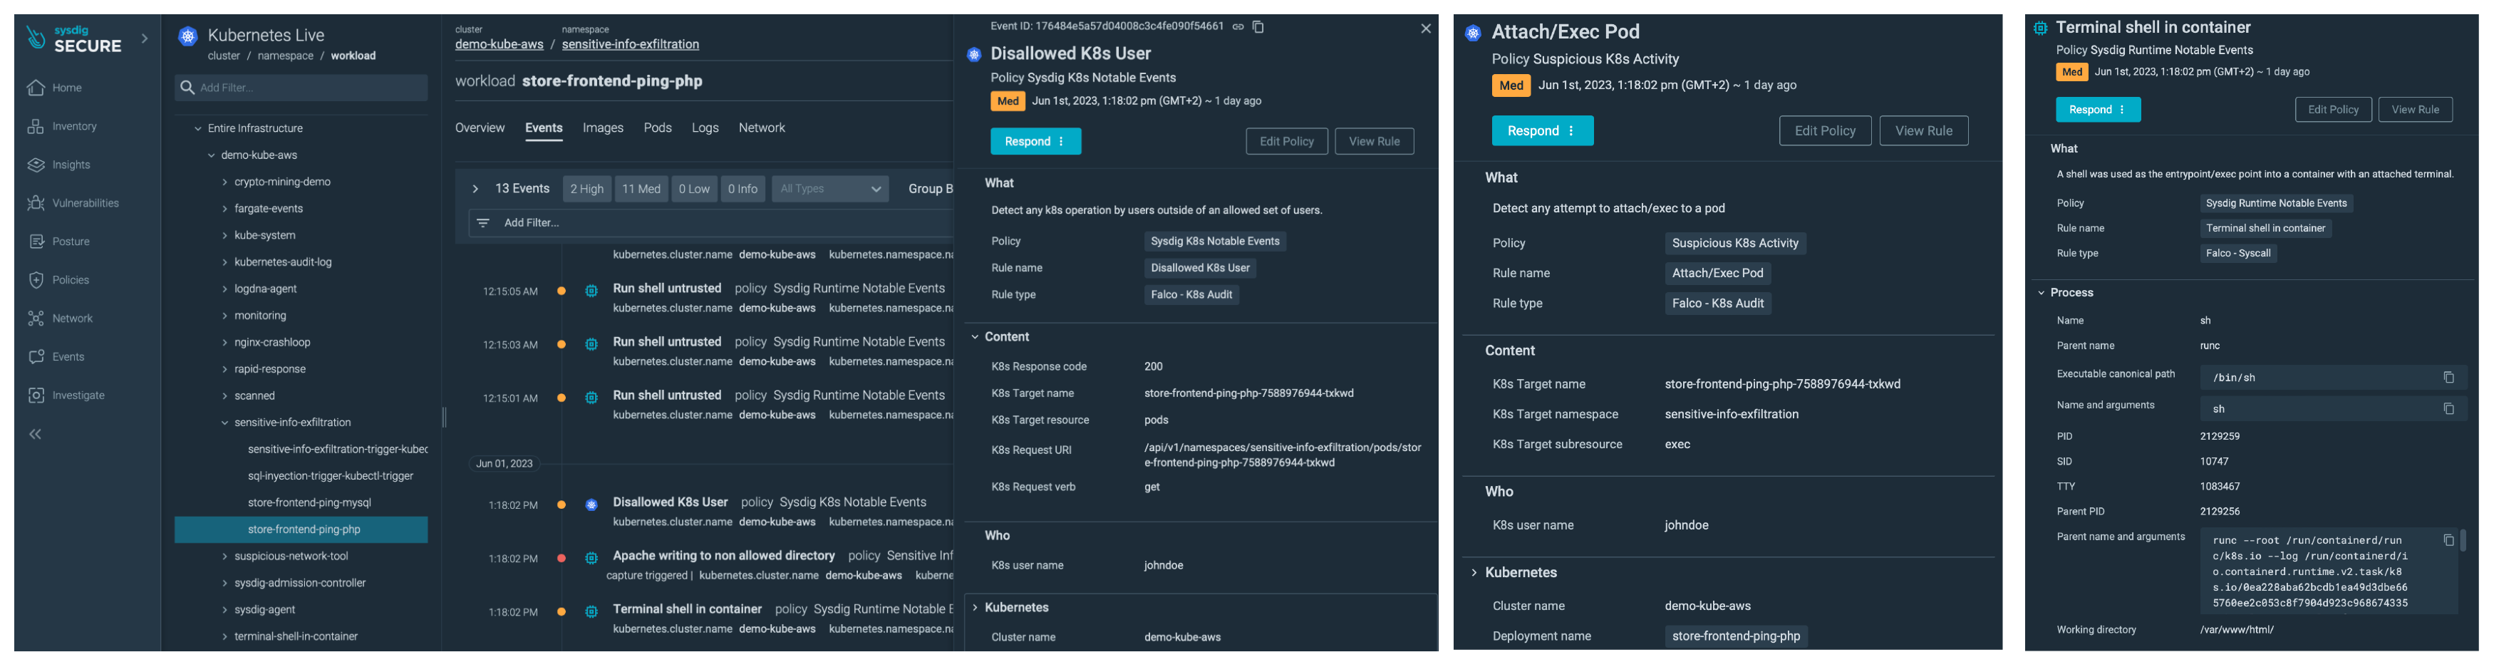
Task: Click the Add Filter field in Kubernetes Live
Action: tap(301, 88)
